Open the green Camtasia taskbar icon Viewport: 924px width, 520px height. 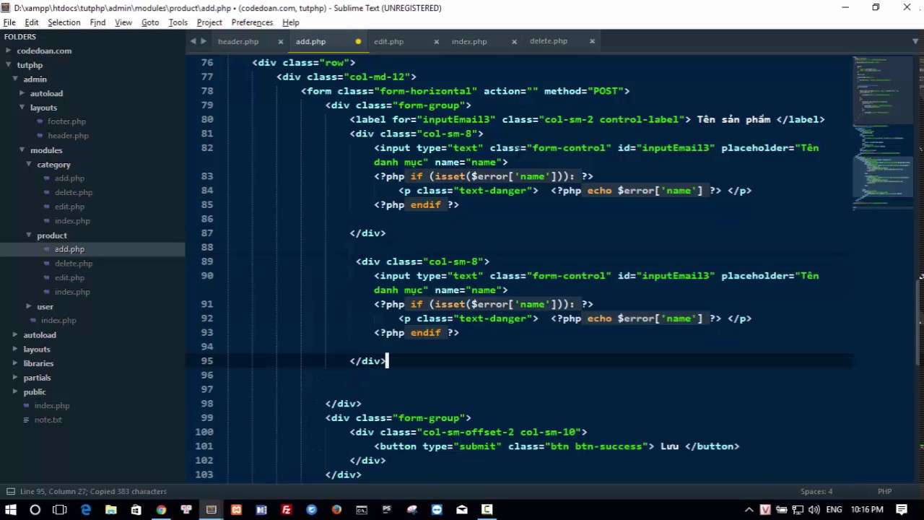click(487, 510)
